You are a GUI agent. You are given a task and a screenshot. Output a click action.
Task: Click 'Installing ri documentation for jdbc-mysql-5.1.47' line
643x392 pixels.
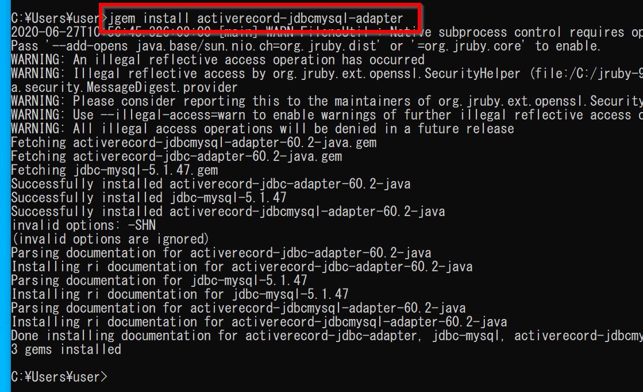[x=180, y=294]
